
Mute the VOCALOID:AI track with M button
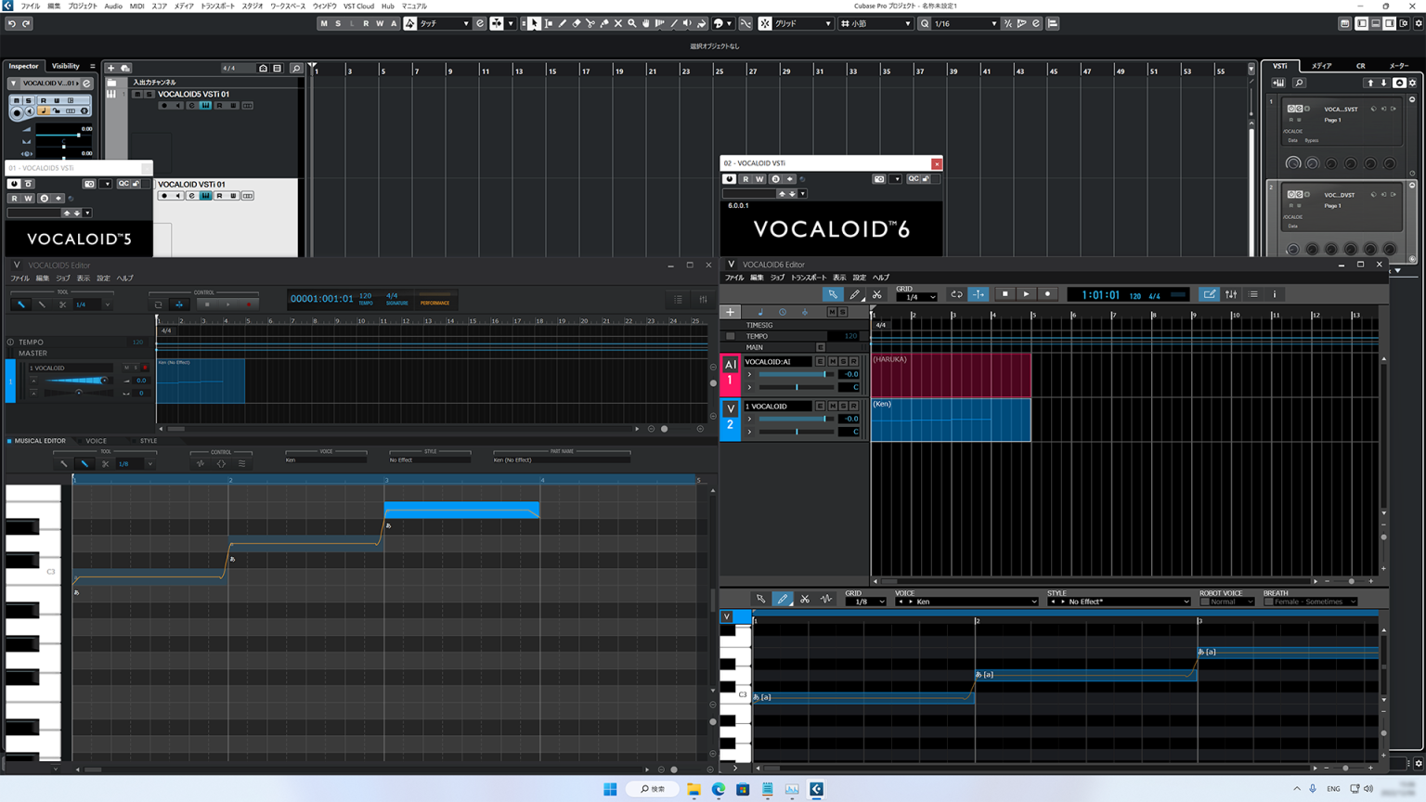coord(831,361)
